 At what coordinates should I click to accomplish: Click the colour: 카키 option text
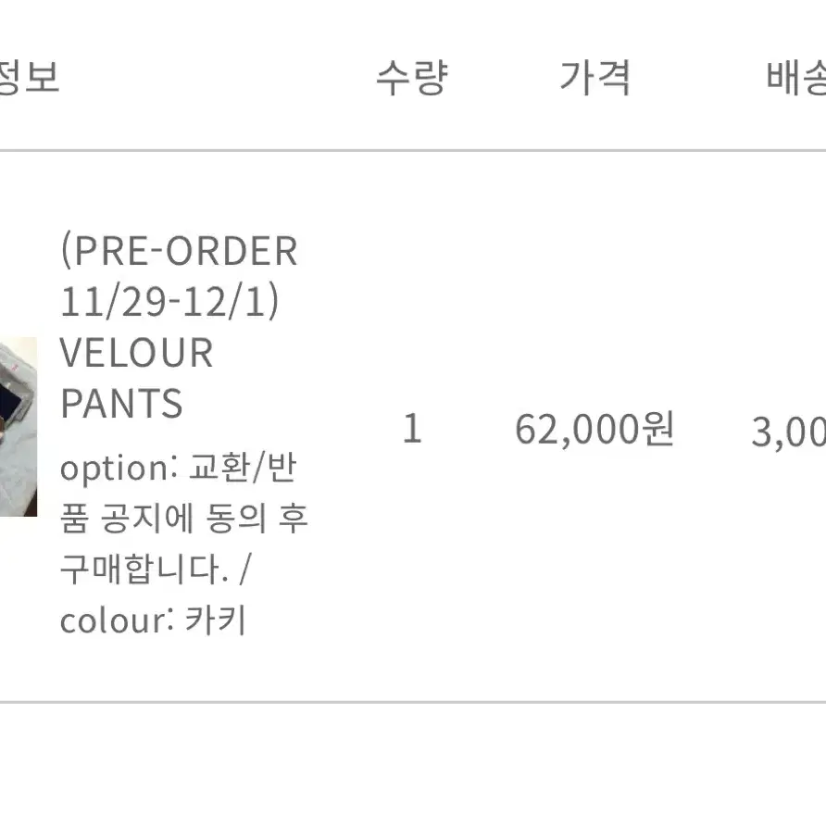pos(153,620)
